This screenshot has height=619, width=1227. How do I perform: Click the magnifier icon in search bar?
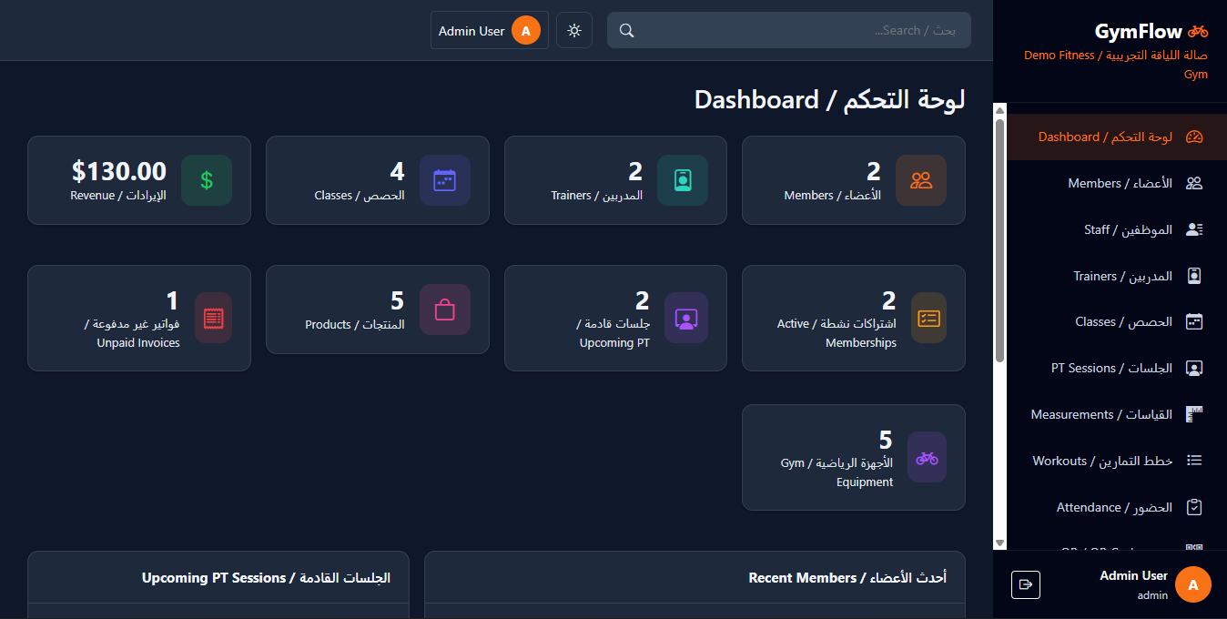[626, 30]
